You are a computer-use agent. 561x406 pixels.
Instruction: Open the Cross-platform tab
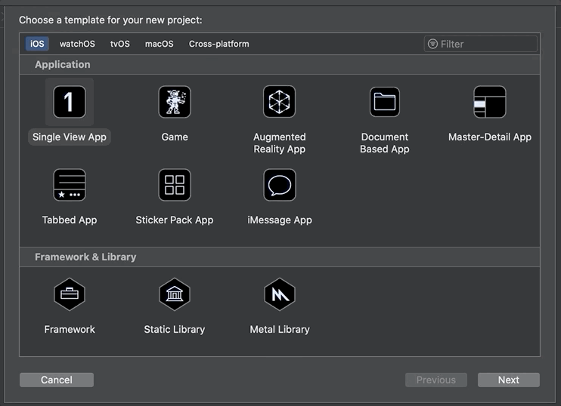coord(219,44)
